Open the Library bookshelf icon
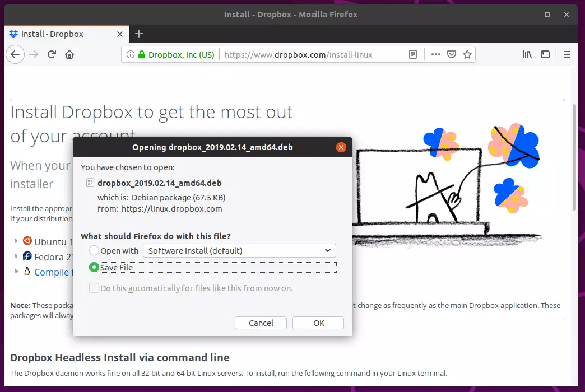 coord(527,54)
